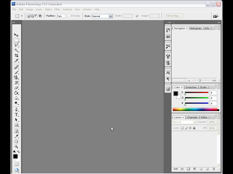Image resolution: width=233 pixels, height=174 pixels.
Task: Select the History Brush tool
Action: (x=16, y=83)
